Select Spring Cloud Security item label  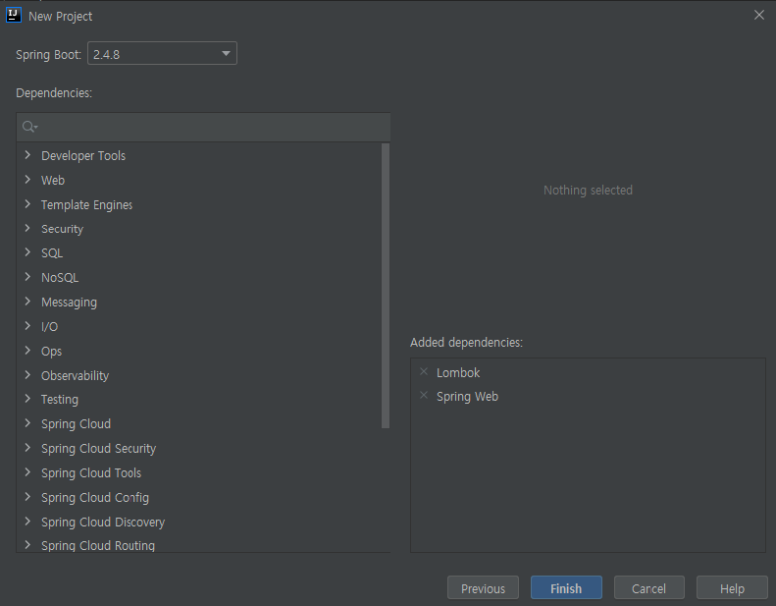(98, 449)
